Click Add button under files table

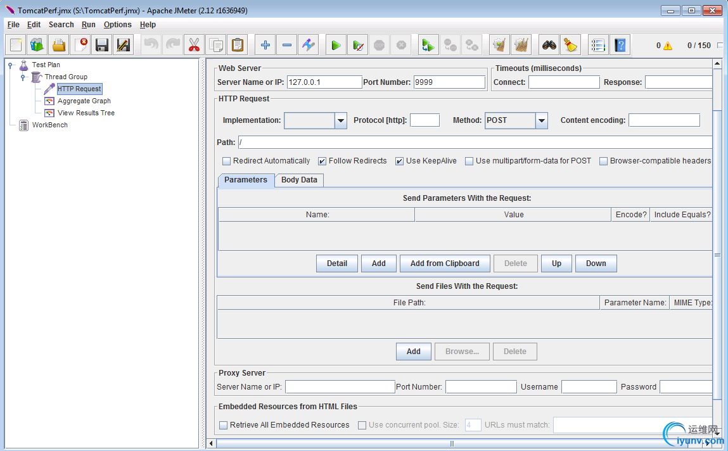(414, 352)
